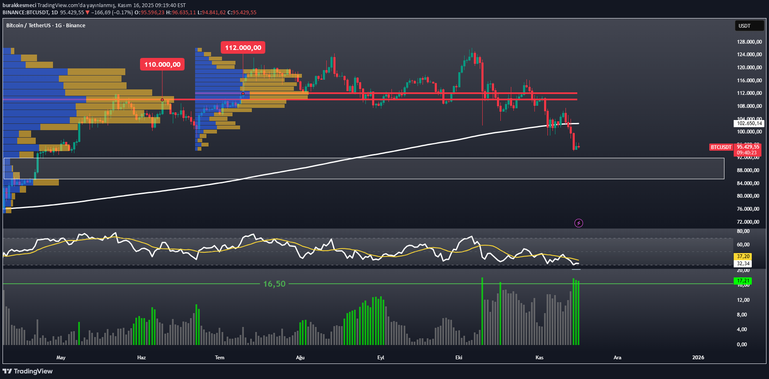Open the USDT currency selector
Screen dimensions: 769x379
pos(749,26)
